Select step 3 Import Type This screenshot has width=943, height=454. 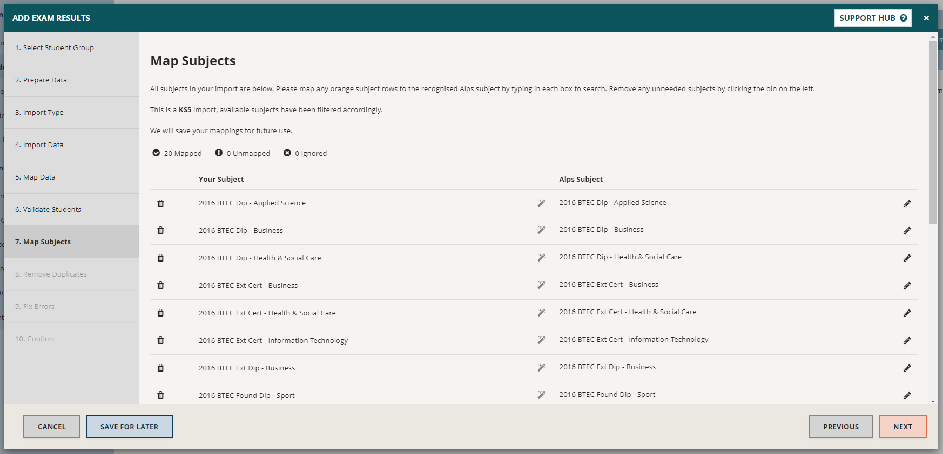39,113
